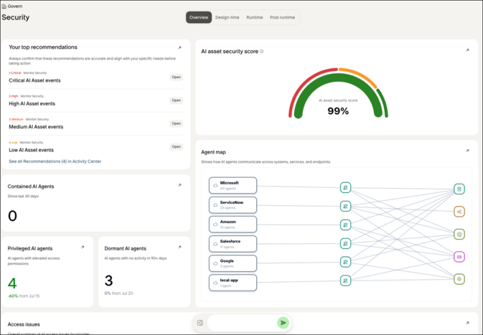Toggle the chat side panel icon
This screenshot has height=335, width=483.
(200, 323)
